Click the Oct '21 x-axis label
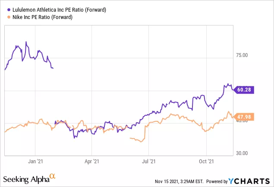274x187 pixels. pyautogui.click(x=206, y=162)
